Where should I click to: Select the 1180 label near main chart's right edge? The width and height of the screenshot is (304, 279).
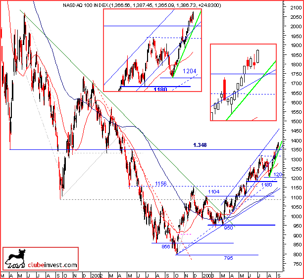point(266,185)
